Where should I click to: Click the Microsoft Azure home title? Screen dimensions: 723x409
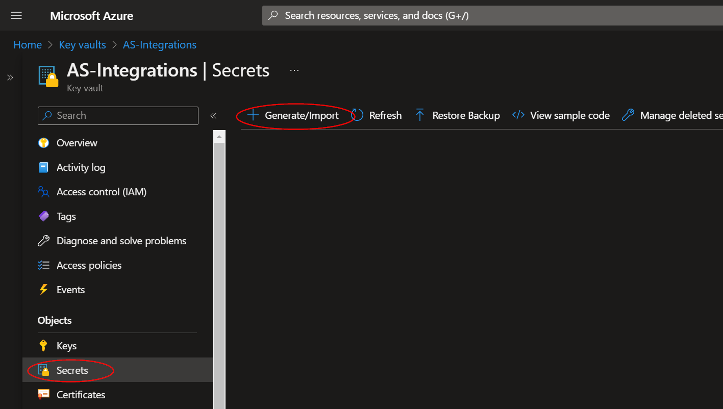tap(91, 16)
